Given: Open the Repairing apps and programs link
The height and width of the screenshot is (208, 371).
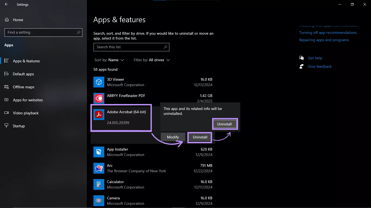Looking at the screenshot, I should point(324,40).
